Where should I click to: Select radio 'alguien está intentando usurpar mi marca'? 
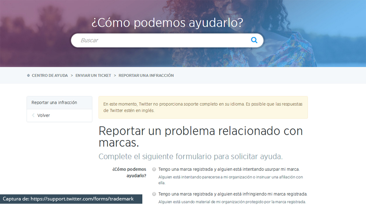click(154, 169)
